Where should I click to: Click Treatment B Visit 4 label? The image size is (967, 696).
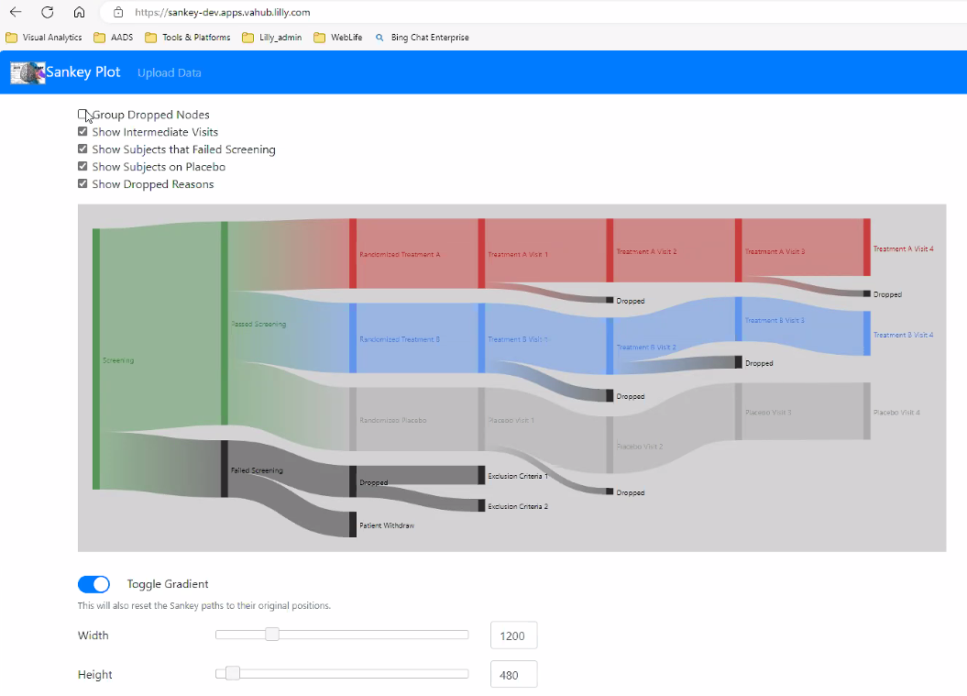[903, 335]
